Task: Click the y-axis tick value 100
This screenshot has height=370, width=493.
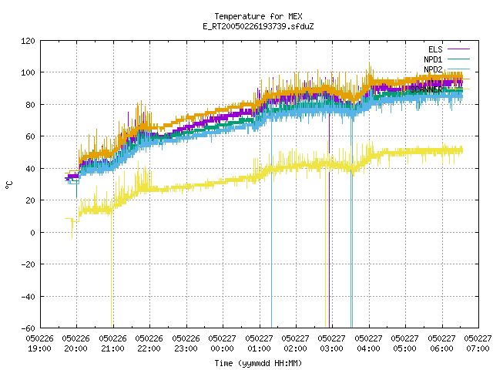Action: click(x=28, y=72)
